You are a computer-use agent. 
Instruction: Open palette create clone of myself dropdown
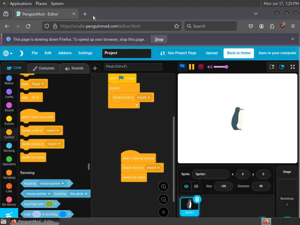52,130
